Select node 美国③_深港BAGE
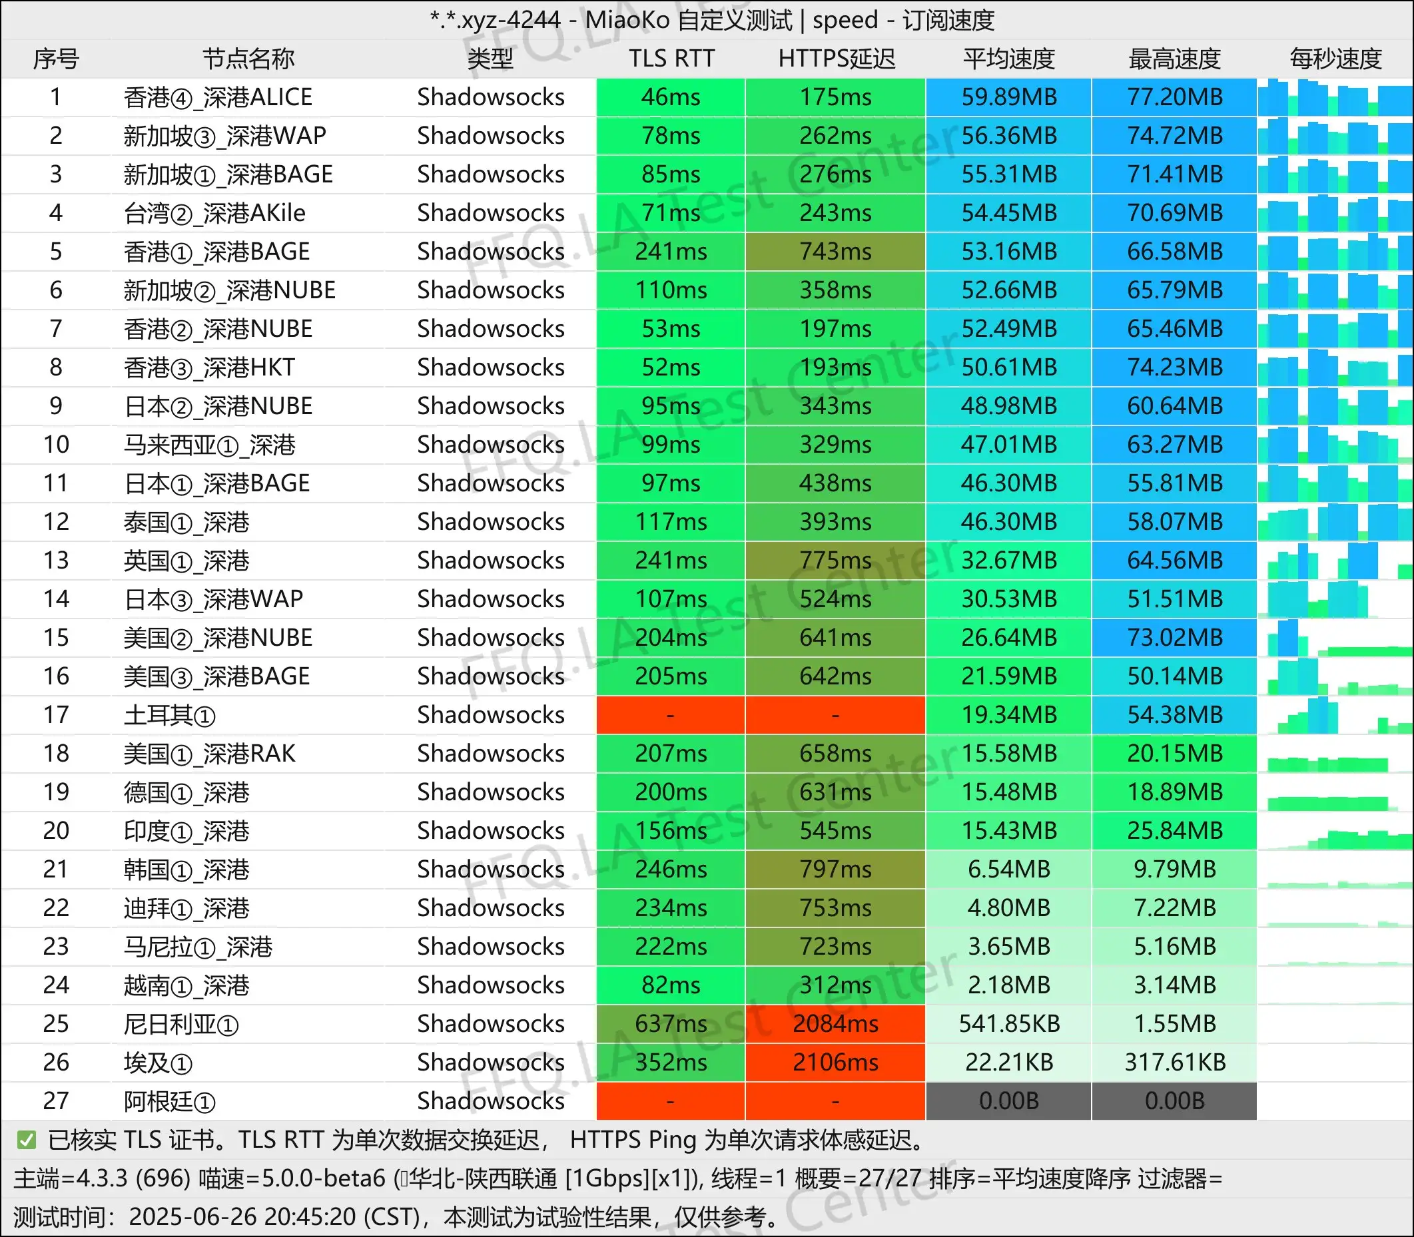The image size is (1414, 1237). [x=216, y=676]
